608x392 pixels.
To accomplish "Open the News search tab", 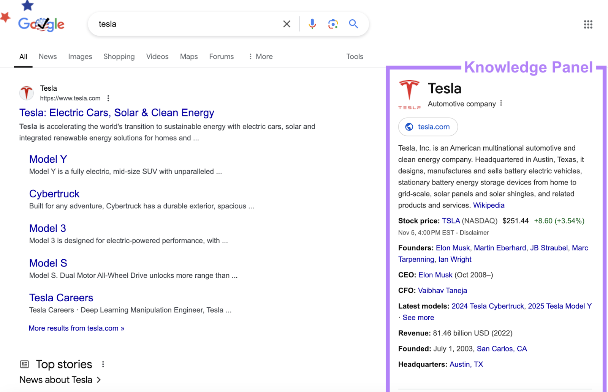I will click(47, 56).
